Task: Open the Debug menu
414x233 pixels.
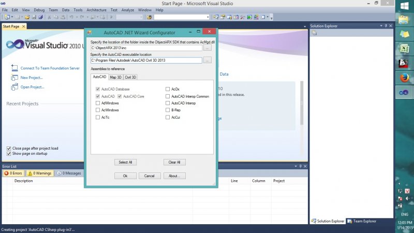Action: coord(39,10)
